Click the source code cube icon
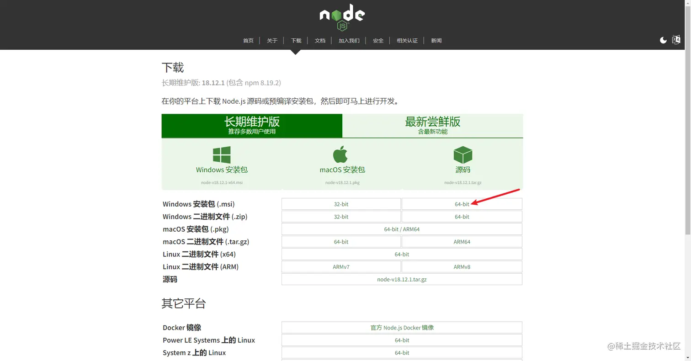 (462, 155)
